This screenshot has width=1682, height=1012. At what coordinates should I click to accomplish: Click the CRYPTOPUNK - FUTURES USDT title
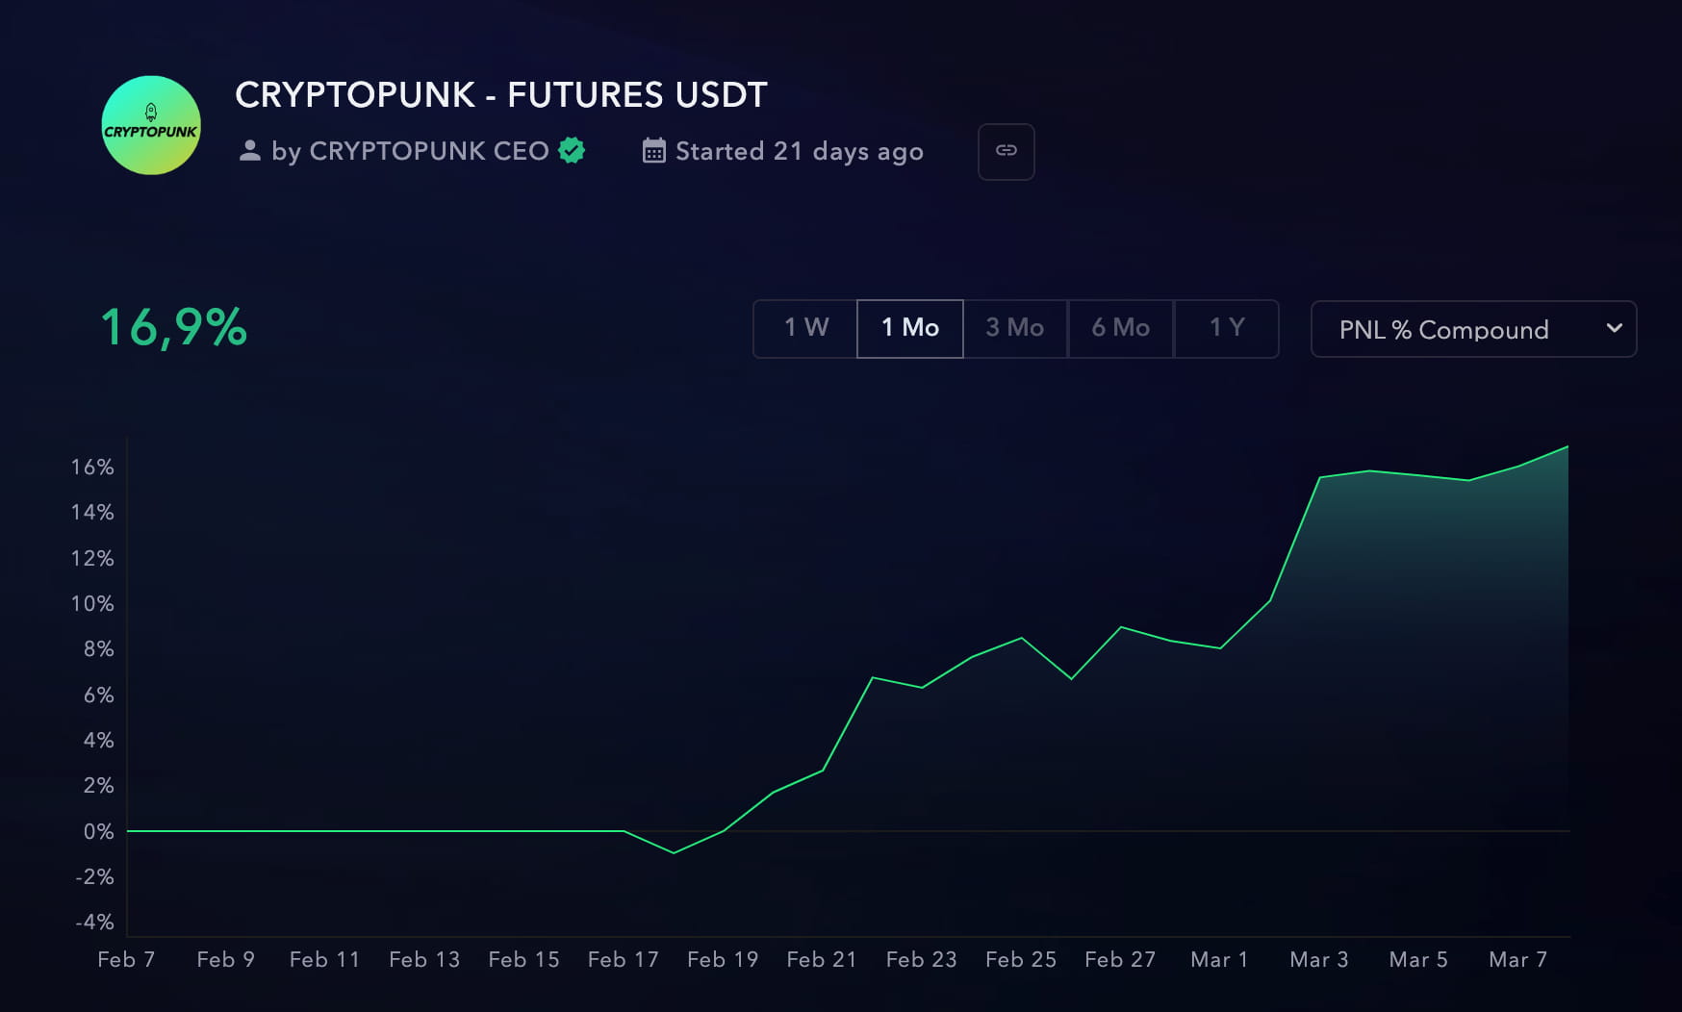500,95
